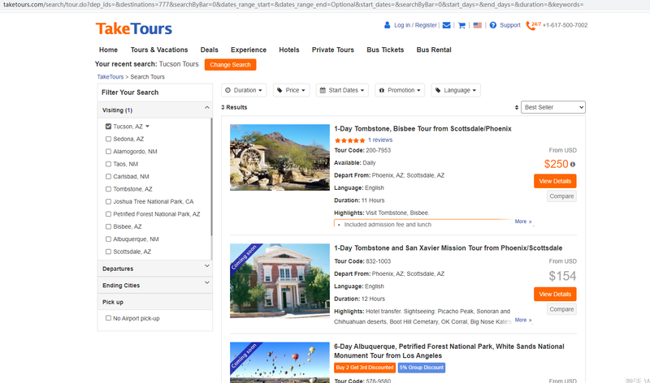View Details for the $250 Tombstone Bisbee tour
The height and width of the screenshot is (383, 650).
click(555, 181)
